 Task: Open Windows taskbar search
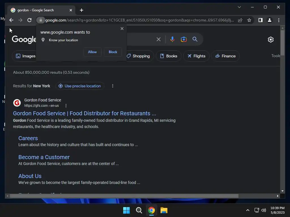point(139,210)
